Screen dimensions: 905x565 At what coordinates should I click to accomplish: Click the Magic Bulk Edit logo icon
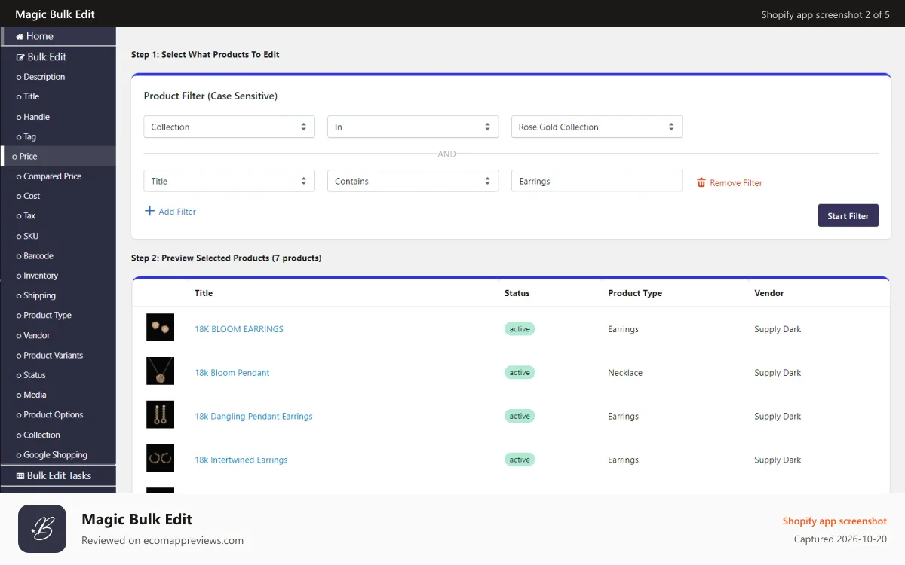[41, 529]
